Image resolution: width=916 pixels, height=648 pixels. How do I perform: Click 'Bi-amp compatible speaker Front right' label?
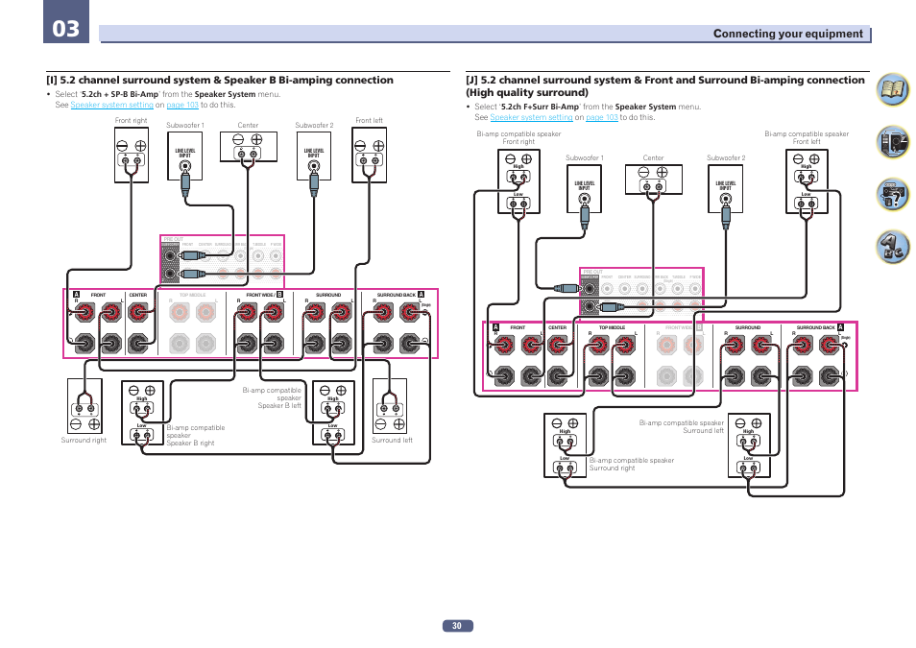pyautogui.click(x=518, y=138)
